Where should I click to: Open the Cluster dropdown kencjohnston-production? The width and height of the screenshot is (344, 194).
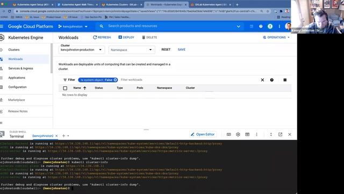click(x=81, y=50)
